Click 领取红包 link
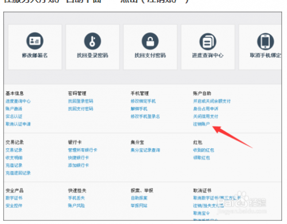Image resolution: width=287 pixels, height=224 pixels. (x=201, y=158)
